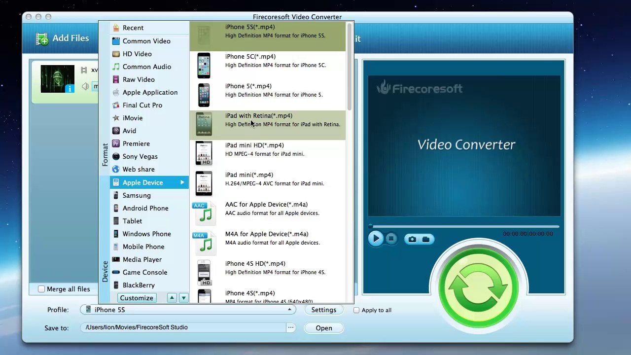631x355 pixels.
Task: Click the AAC music note icon
Action: 204,213
